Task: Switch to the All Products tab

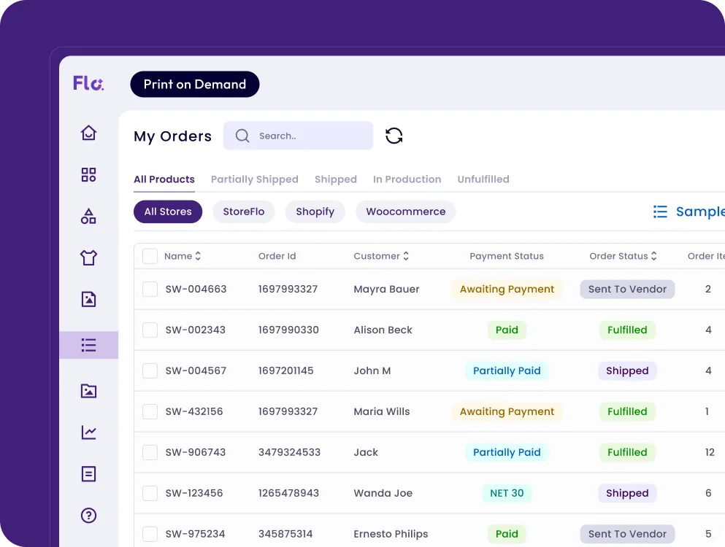Action: [x=164, y=179]
